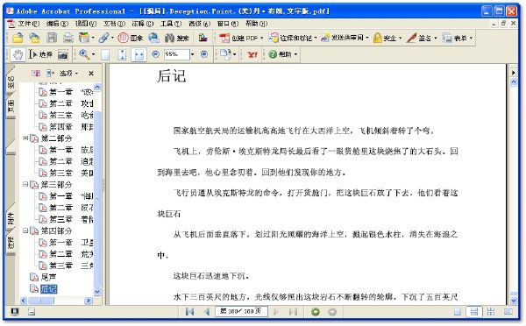The image size is (526, 326).
Task: Open the 文件 menu
Action: [x=24, y=24]
